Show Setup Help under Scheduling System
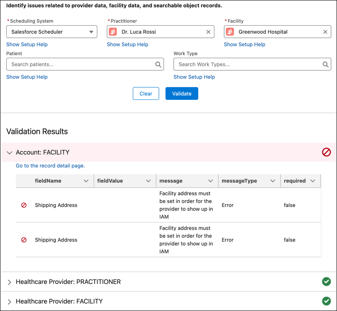 [x=27, y=44]
